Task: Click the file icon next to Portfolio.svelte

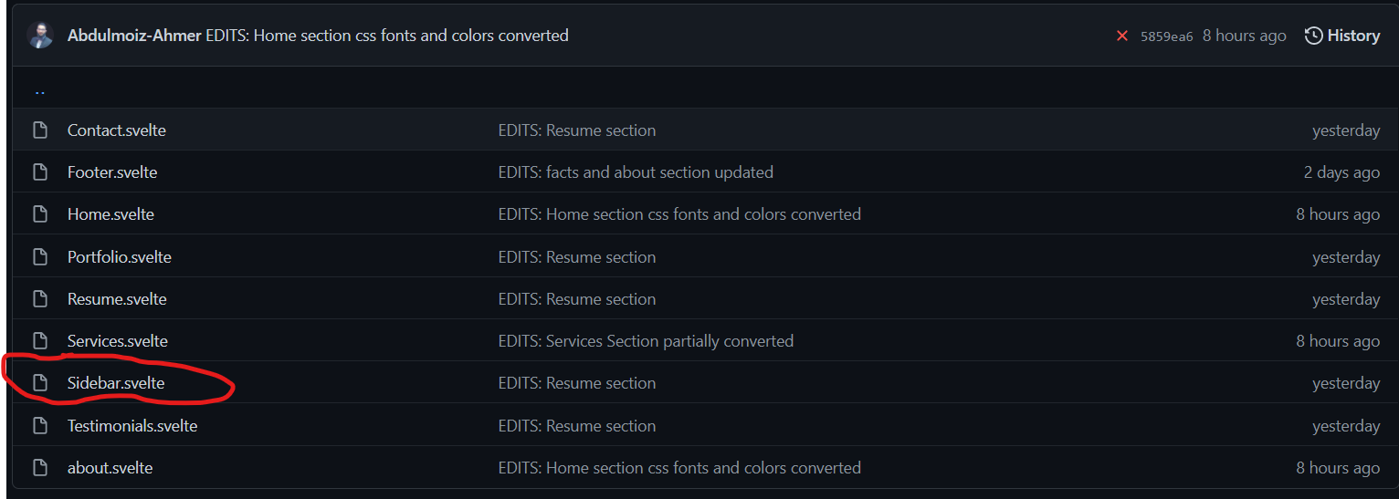Action: 40,257
